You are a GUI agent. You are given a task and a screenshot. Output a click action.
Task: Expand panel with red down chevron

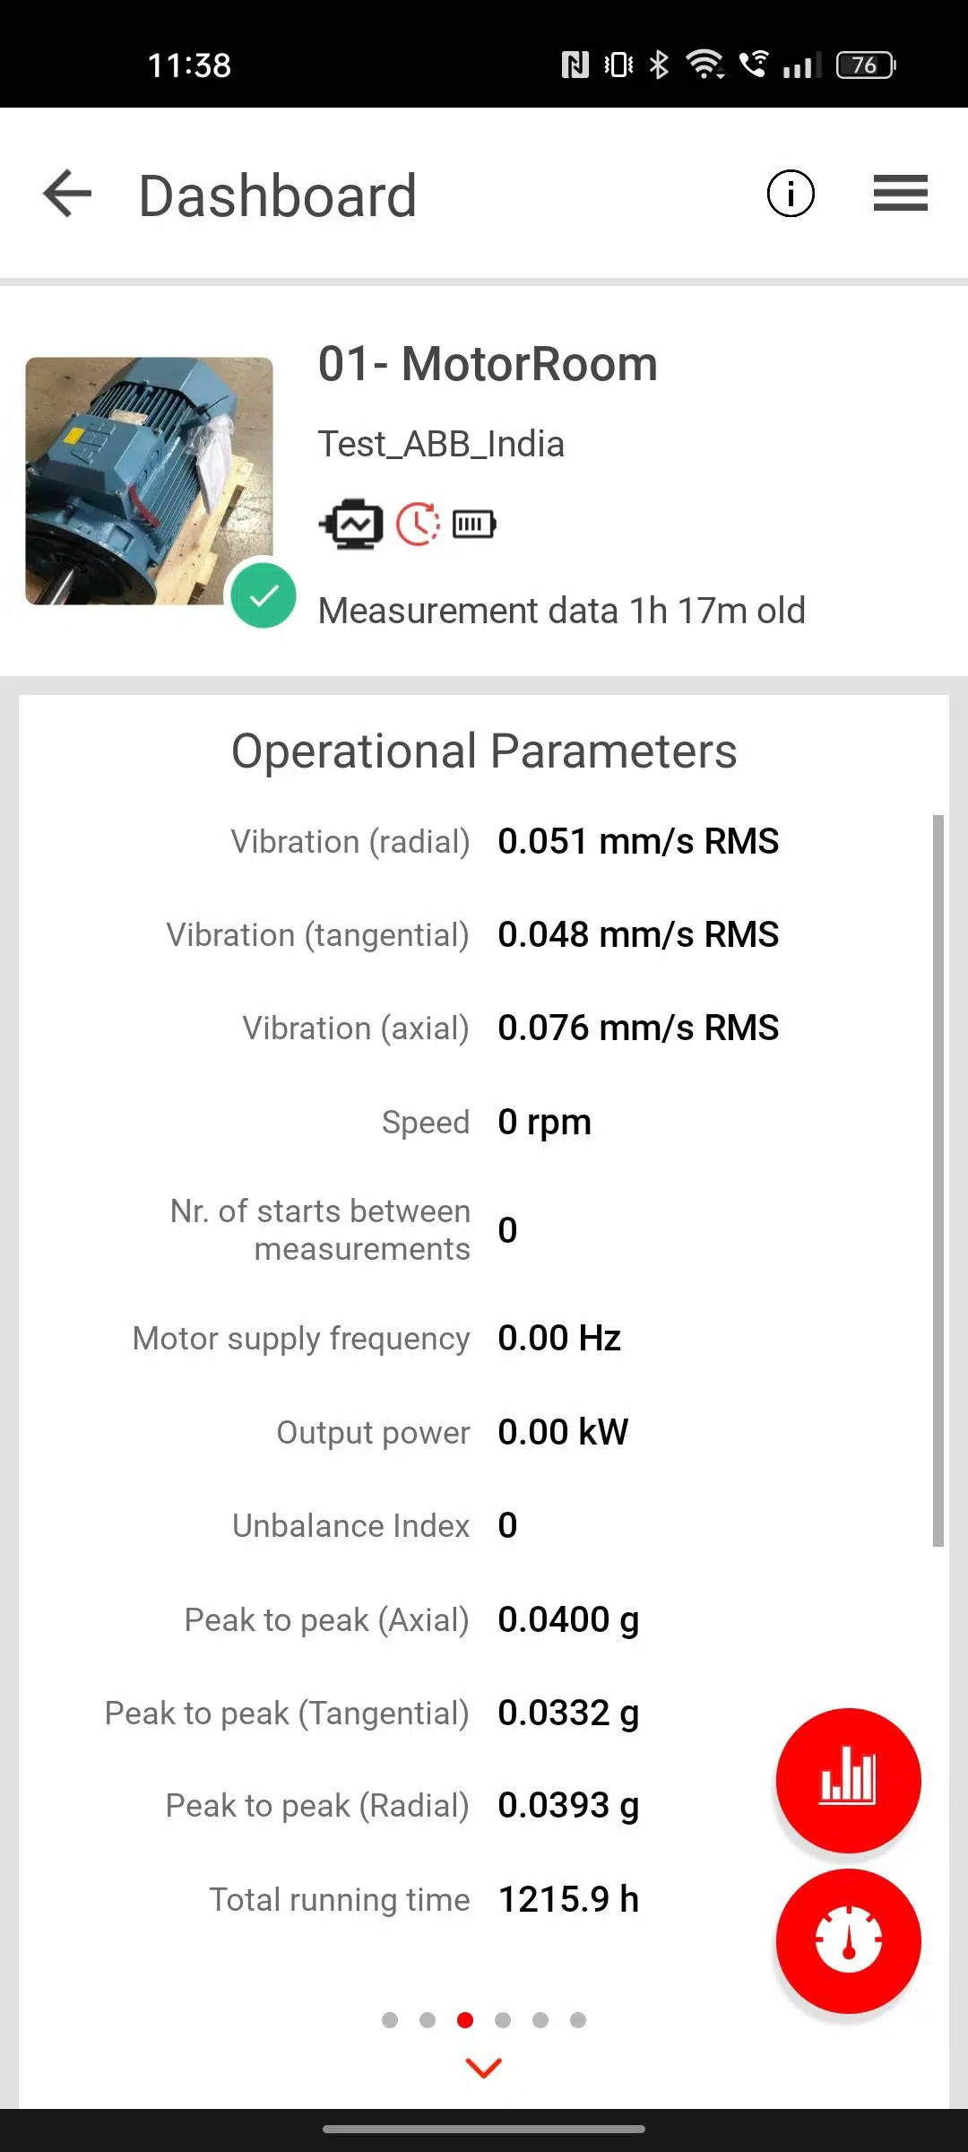[484, 2068]
